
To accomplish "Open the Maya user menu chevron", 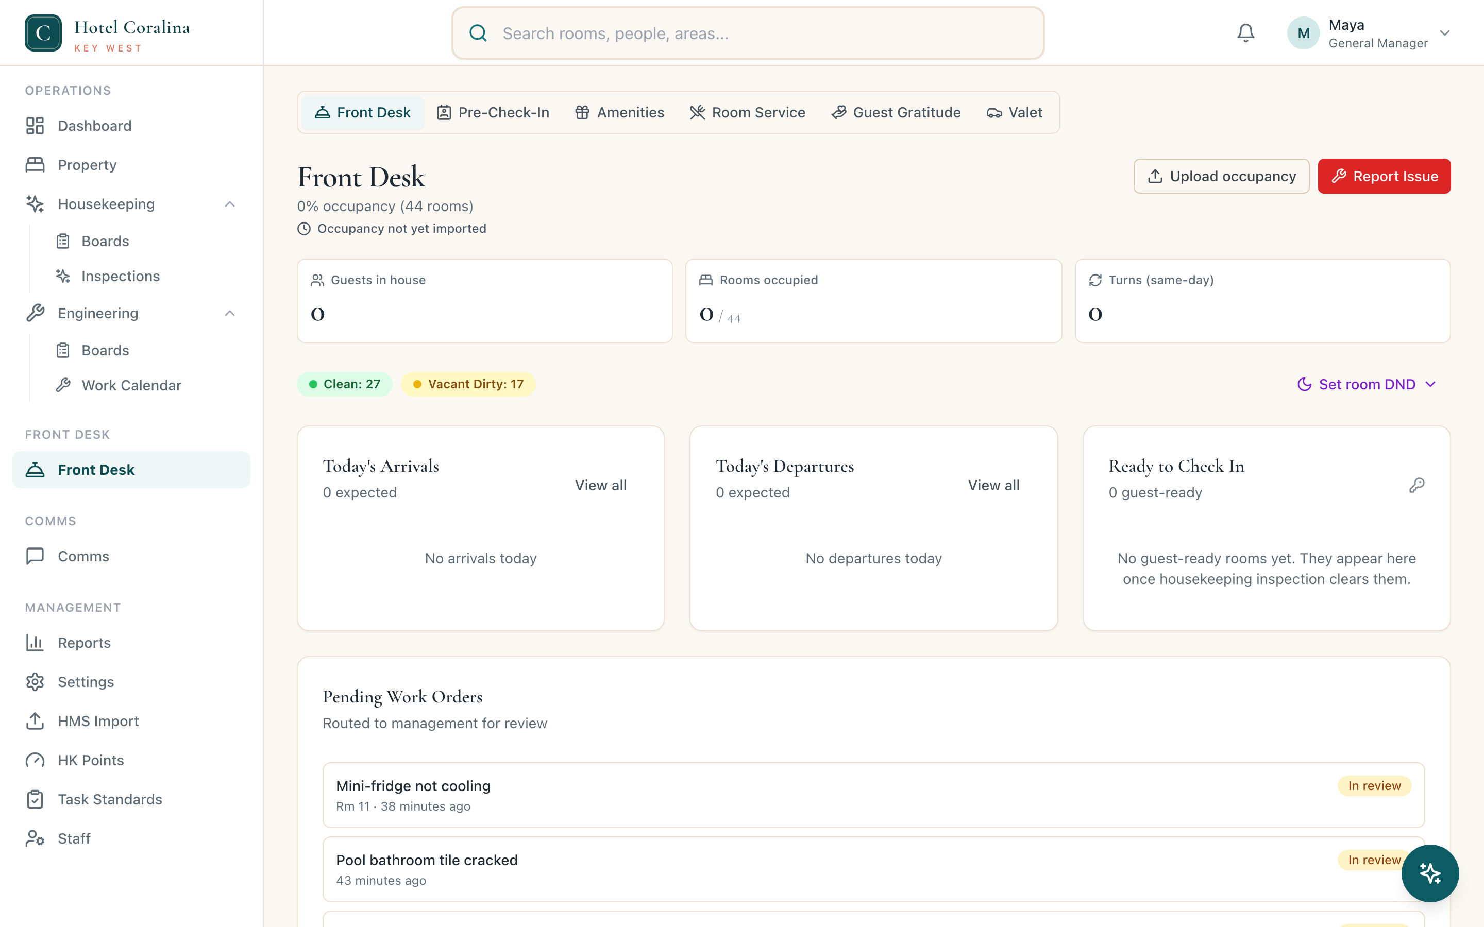I will coord(1445,33).
